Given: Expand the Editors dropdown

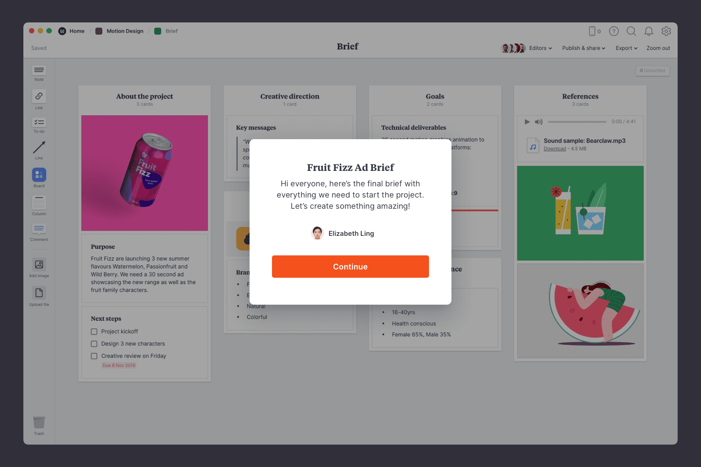Looking at the screenshot, I should 540,48.
